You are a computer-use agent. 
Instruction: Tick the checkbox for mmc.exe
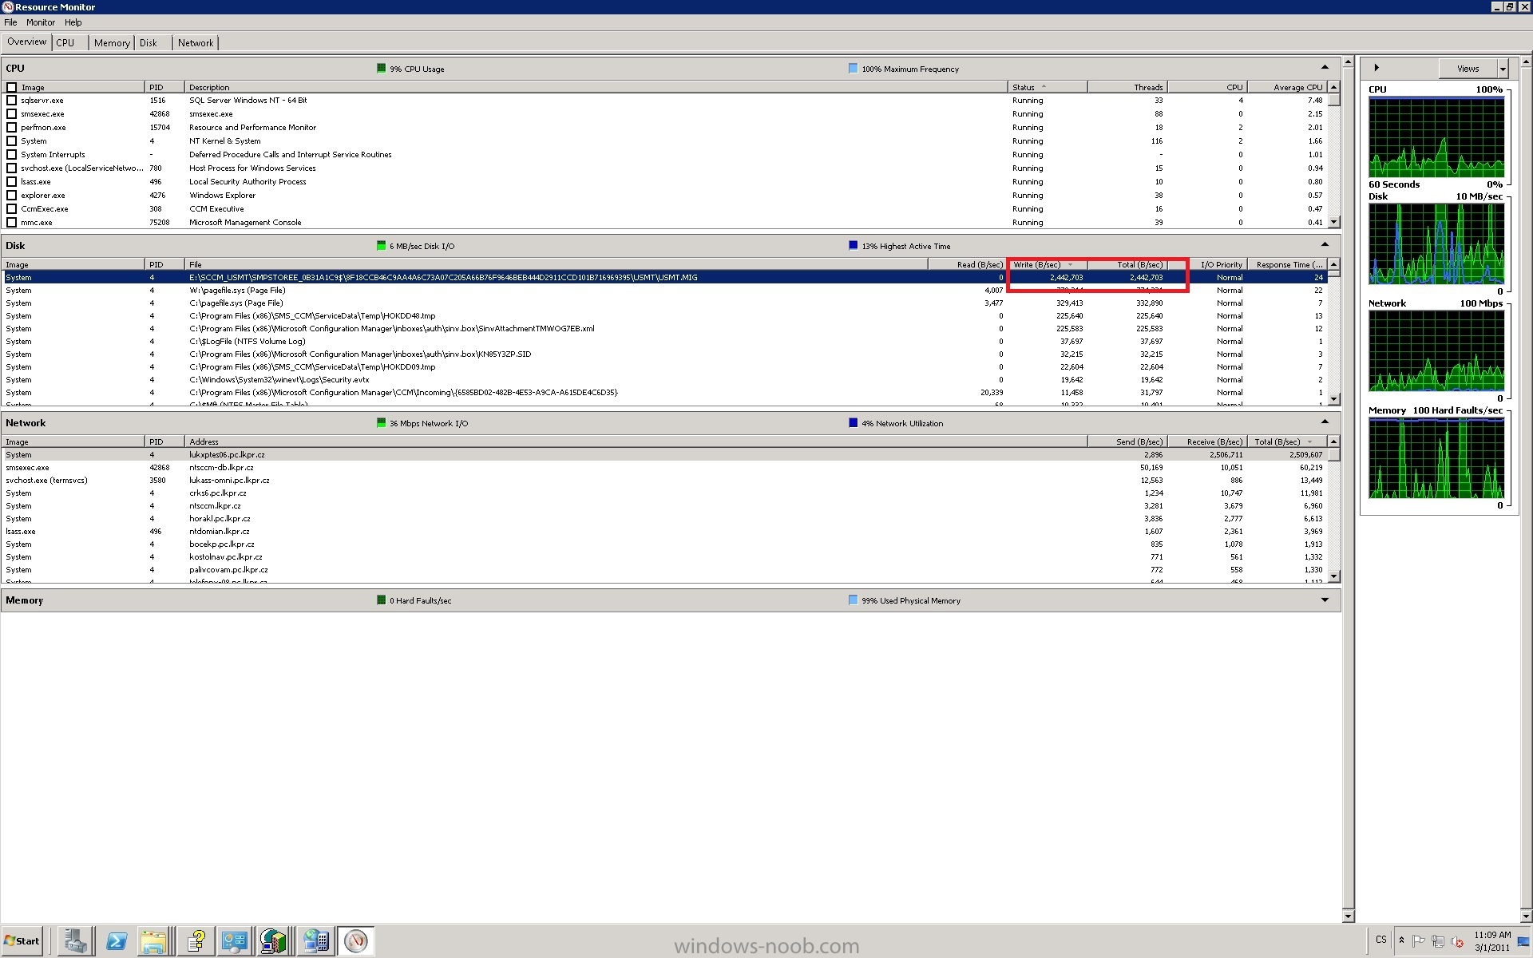(x=11, y=223)
